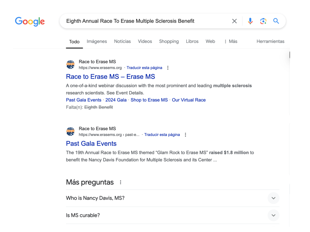
Task: Click the magnifying glass search button
Action: 276,21
